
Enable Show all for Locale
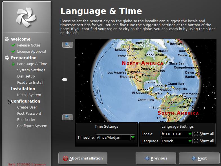pos(196,134)
